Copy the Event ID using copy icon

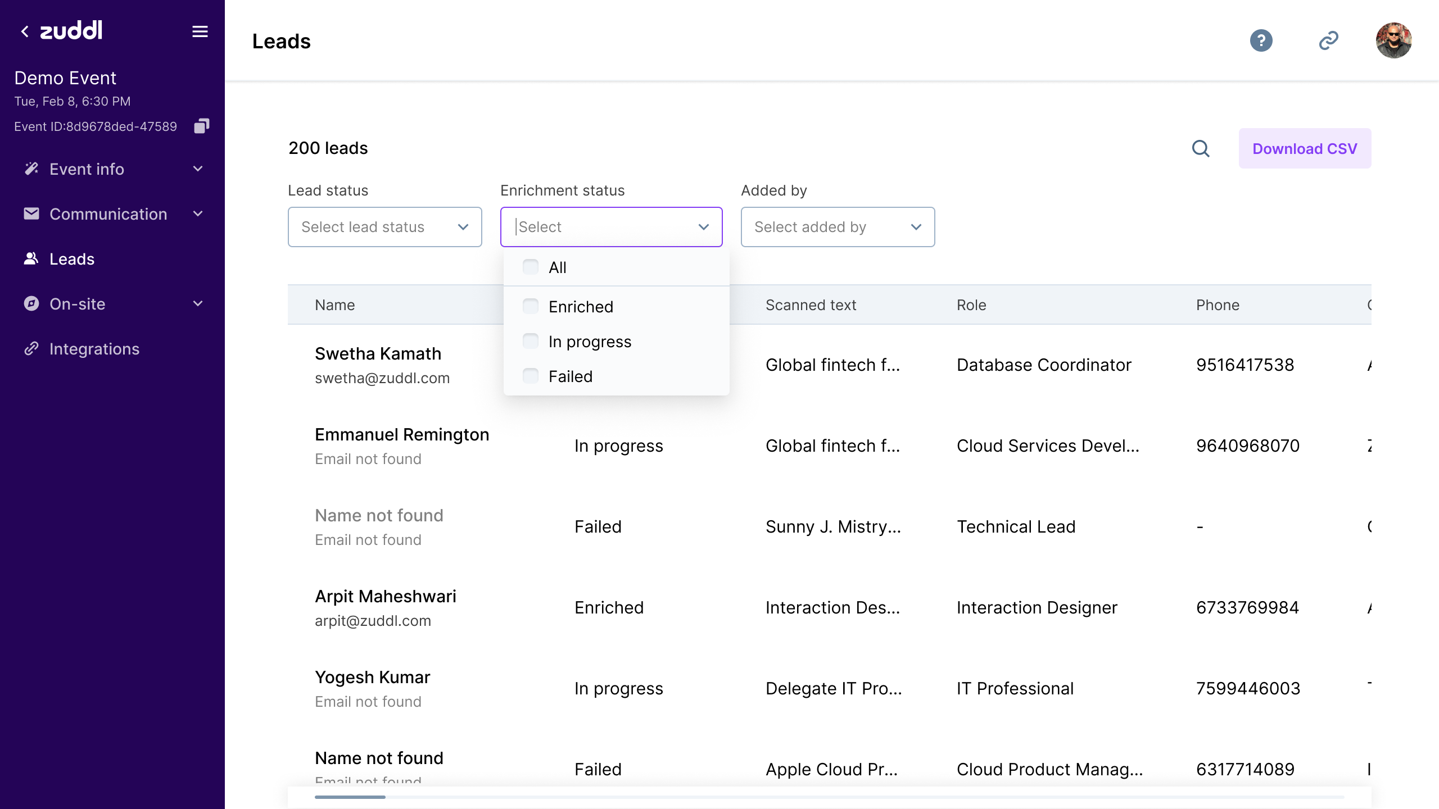click(201, 126)
